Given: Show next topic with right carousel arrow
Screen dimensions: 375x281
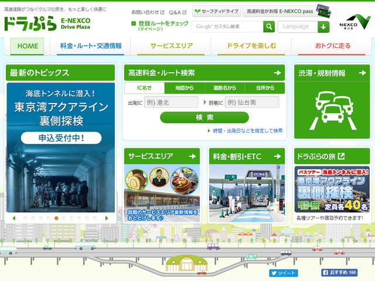Looking at the screenshot, I should (106, 218).
